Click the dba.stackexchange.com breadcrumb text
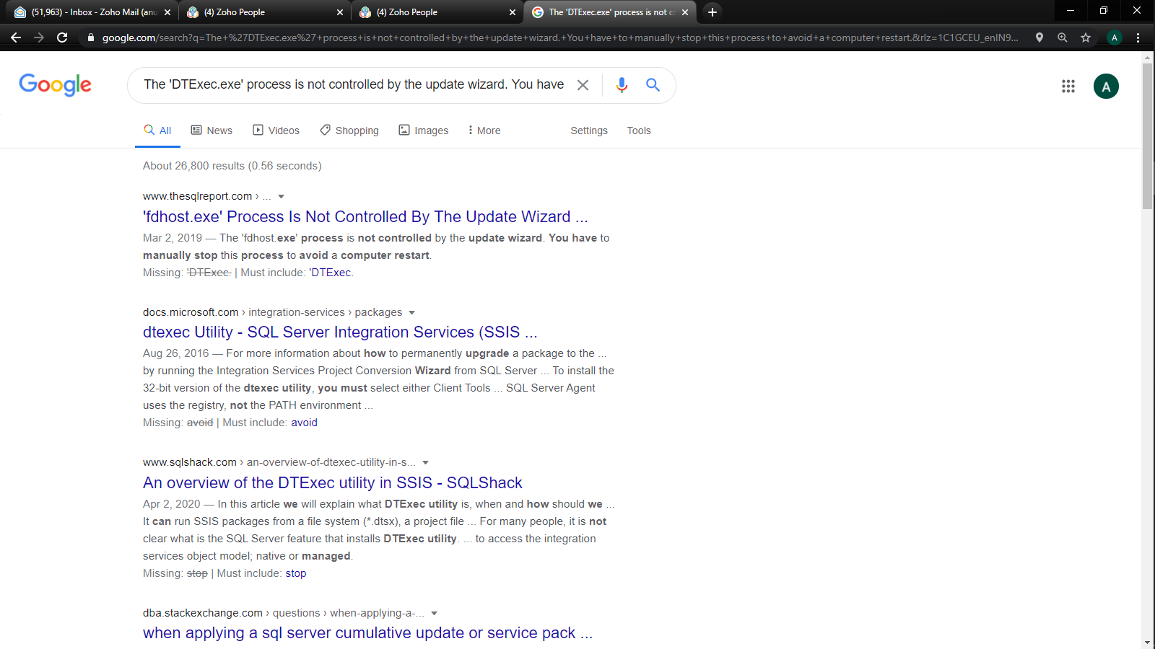The width and height of the screenshot is (1155, 649). click(283, 613)
